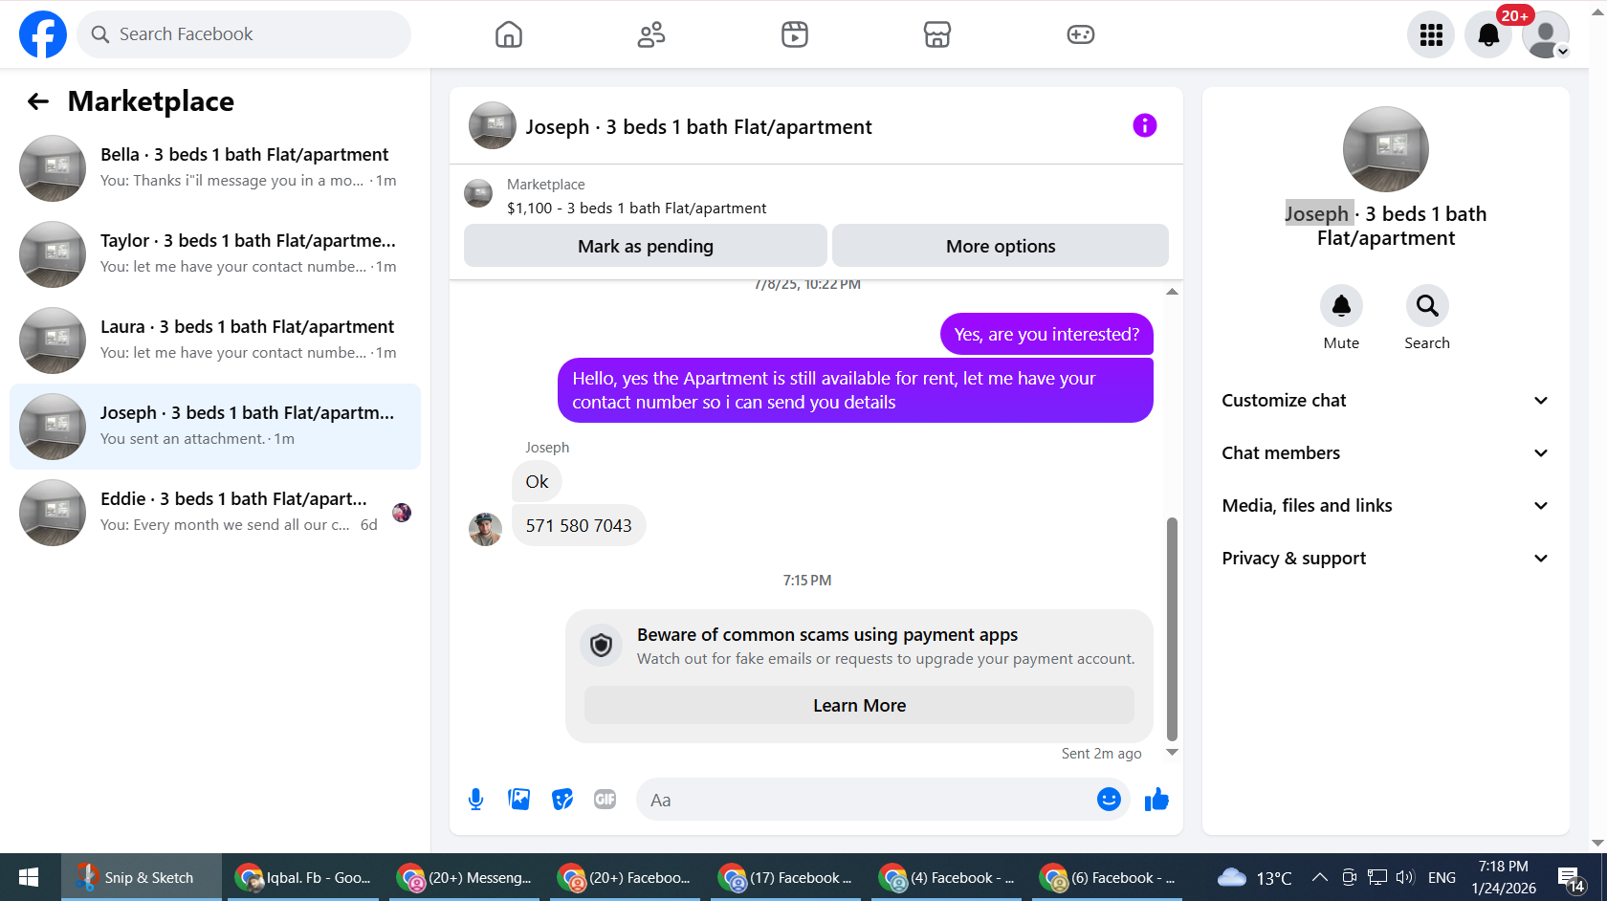Open the Laura apartment conversation
Viewport: 1607px width, 901px height.
215,341
